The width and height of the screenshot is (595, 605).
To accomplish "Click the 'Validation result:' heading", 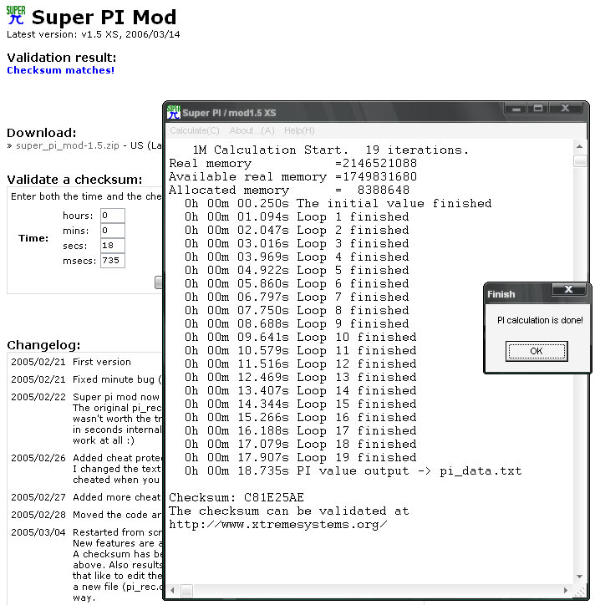I will click(x=62, y=58).
